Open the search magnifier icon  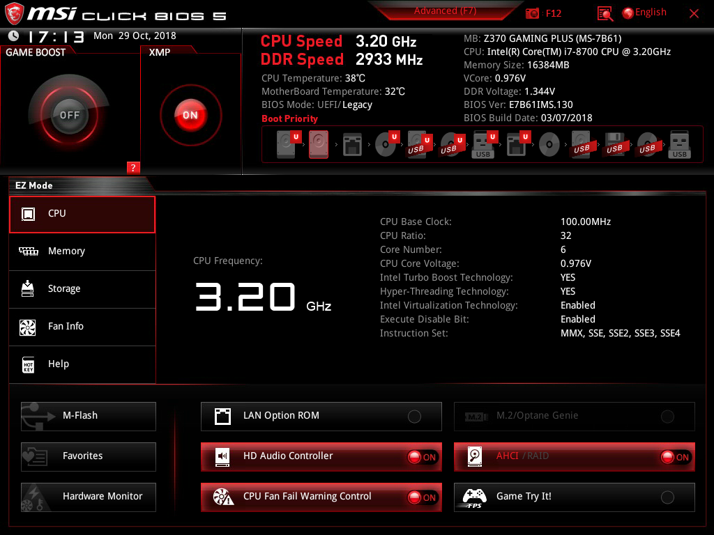click(x=605, y=13)
